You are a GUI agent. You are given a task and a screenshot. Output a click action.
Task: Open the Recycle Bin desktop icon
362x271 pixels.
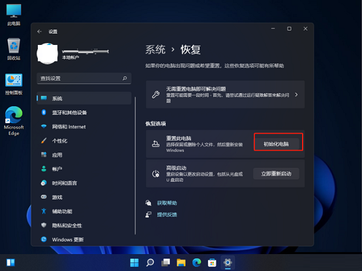[14, 49]
